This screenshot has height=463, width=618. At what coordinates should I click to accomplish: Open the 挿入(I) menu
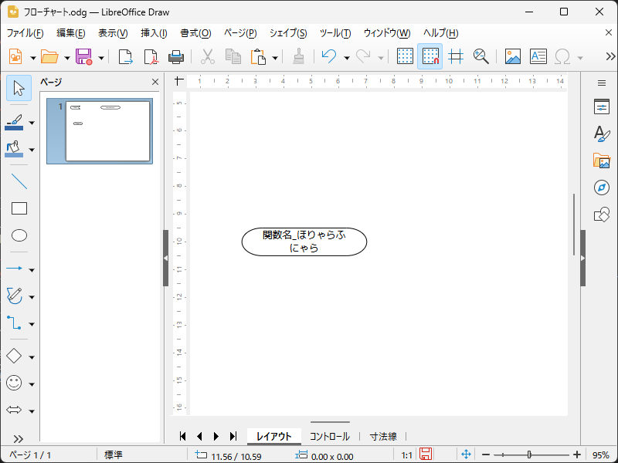[154, 33]
